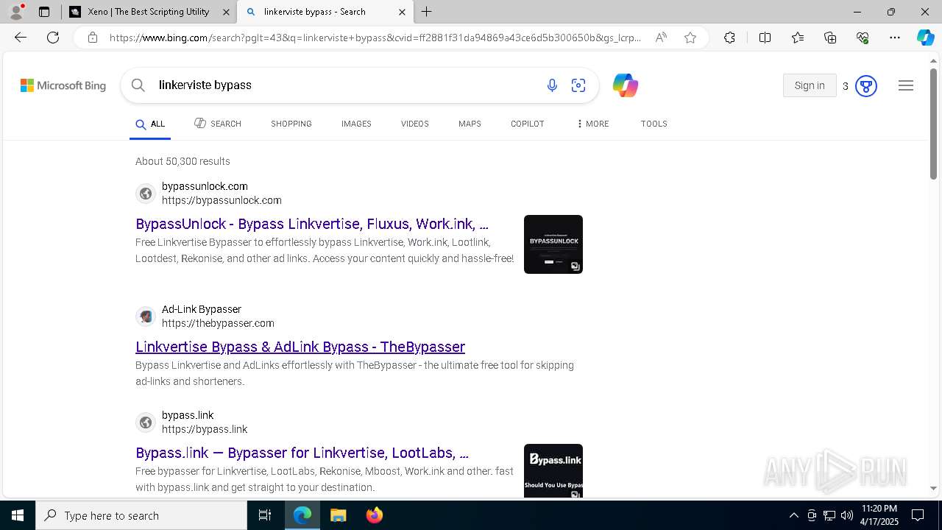Screen dimensions: 942x530
Task: Open the SHOPPING results tab
Action: click(291, 124)
